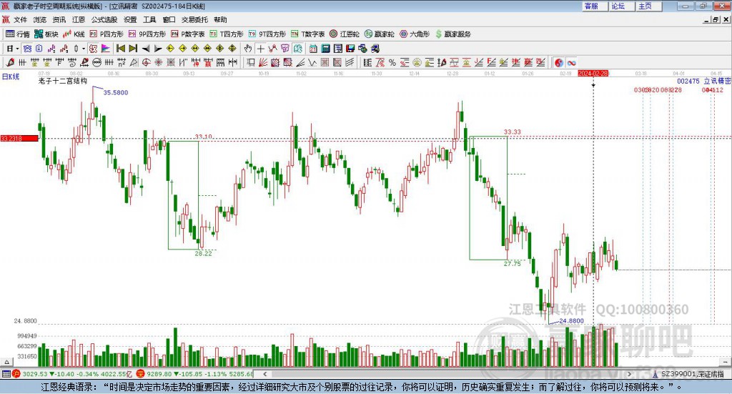Viewport: 732px width, 394px height.
Task: Open the 江恩 menu
Action: click(79, 19)
